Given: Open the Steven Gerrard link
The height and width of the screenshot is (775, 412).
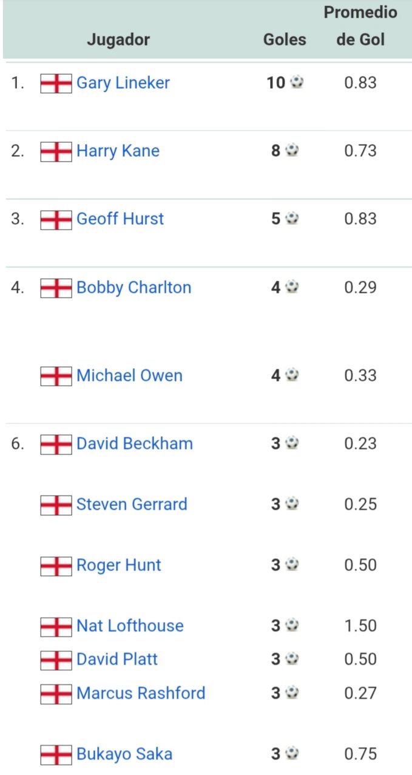Looking at the screenshot, I should [132, 504].
